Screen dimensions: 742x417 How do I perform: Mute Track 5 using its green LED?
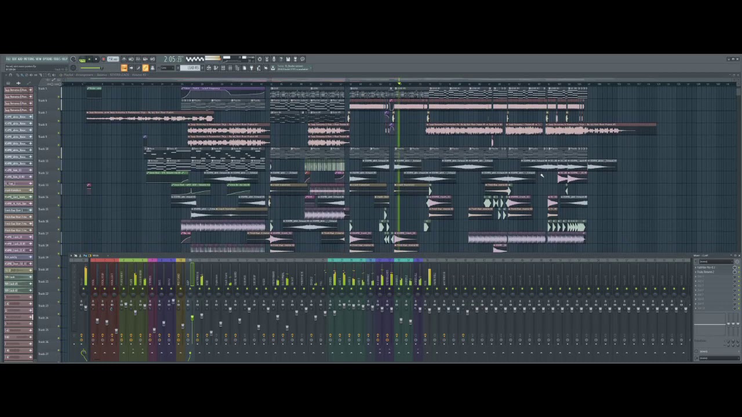(x=59, y=97)
